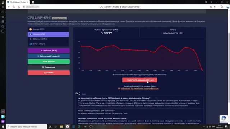Open history clock icon in sidebar
The height and width of the screenshot is (129, 230).
pos(3,12)
